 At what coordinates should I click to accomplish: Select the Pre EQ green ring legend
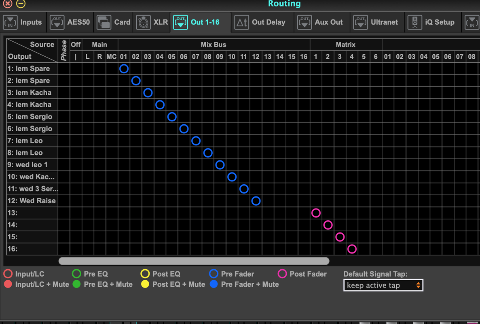click(76, 274)
